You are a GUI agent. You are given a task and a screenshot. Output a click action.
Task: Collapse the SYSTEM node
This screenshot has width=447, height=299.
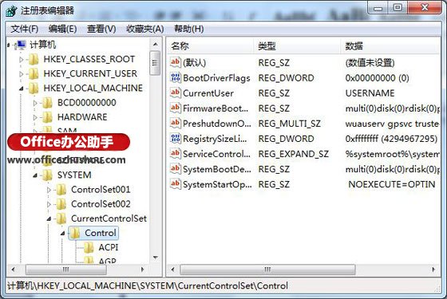35,175
